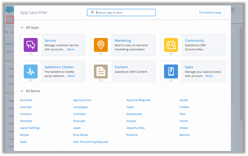Open the orange Marketing app icon
Viewport: 248px width, 156px height.
[101, 45]
